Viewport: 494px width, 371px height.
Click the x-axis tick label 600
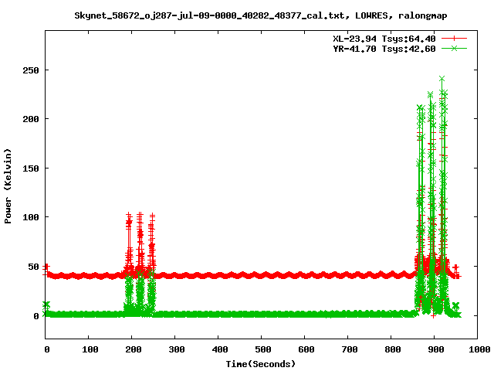pyautogui.click(x=306, y=349)
